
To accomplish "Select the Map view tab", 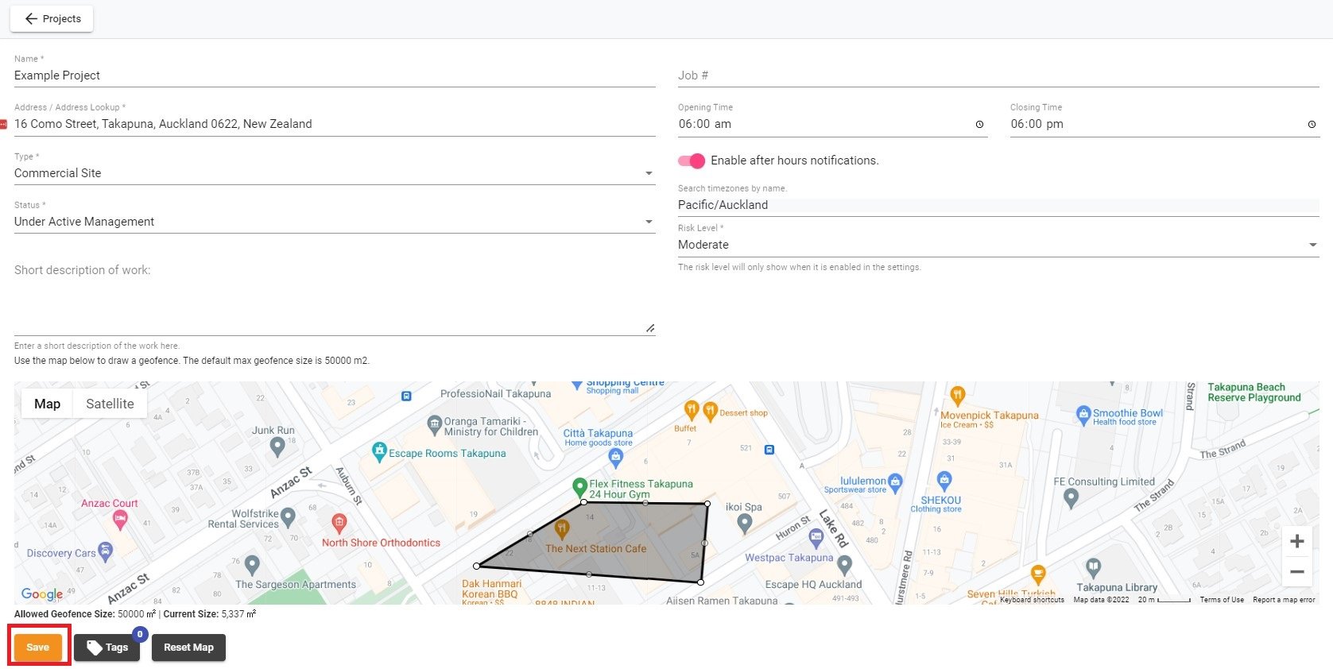I will click(47, 404).
